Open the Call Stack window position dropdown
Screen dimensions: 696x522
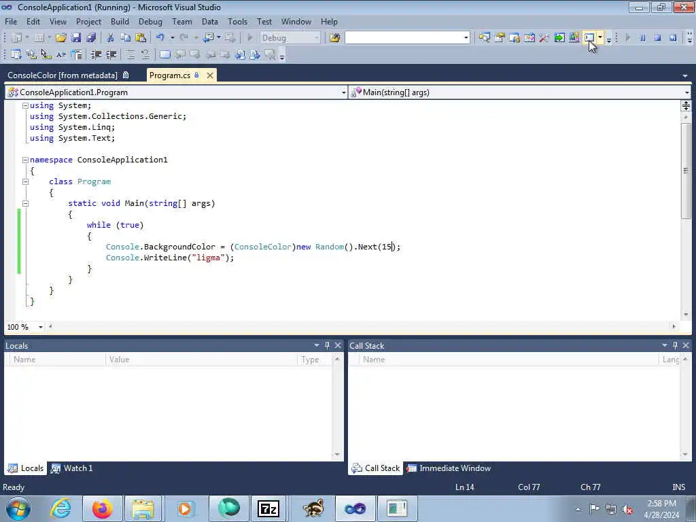665,345
